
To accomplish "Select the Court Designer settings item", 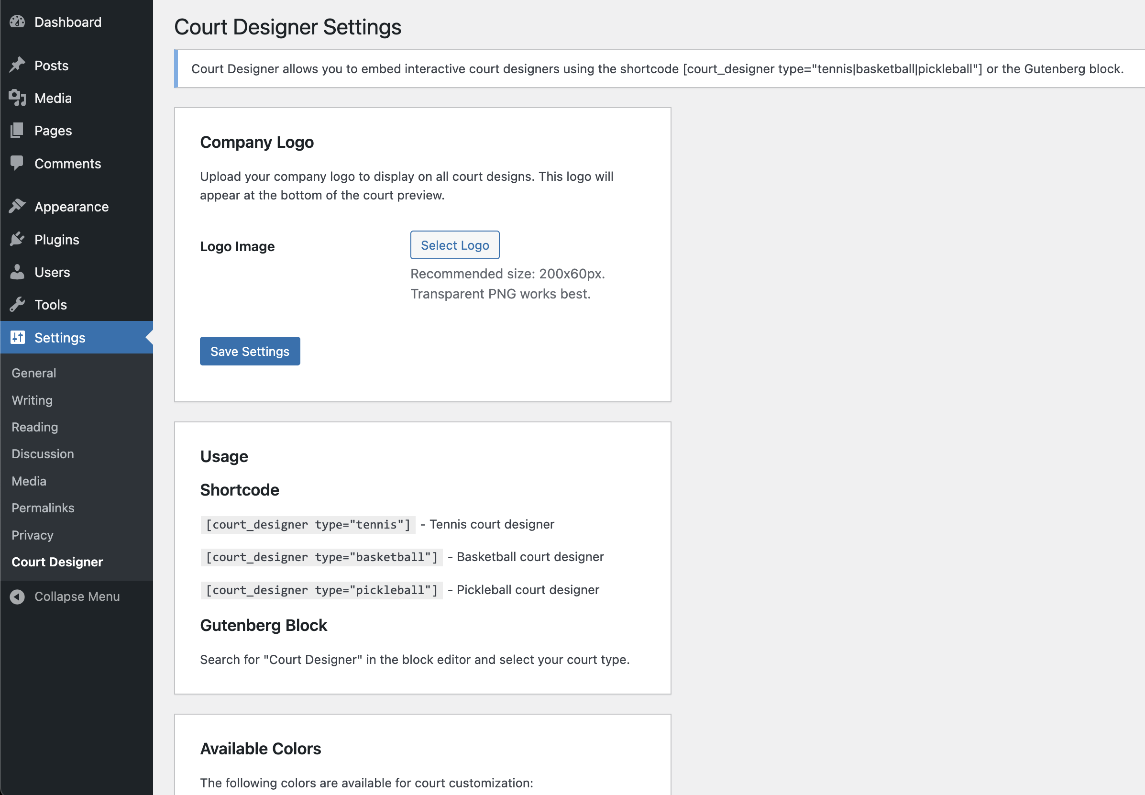I will (x=57, y=562).
